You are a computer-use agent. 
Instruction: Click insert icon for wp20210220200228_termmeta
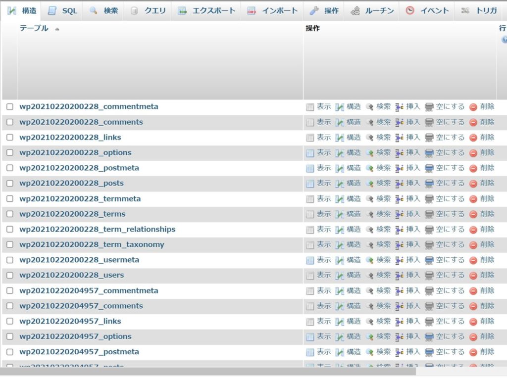pyautogui.click(x=400, y=199)
